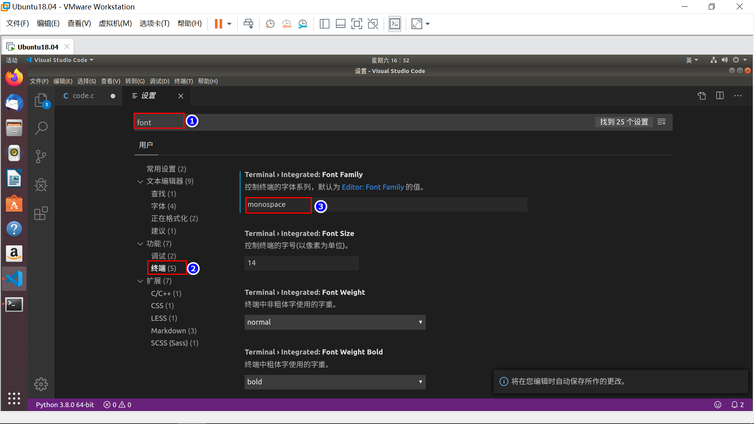Image resolution: width=754 pixels, height=424 pixels.
Task: Clear settings search input icon
Action: [x=662, y=122]
